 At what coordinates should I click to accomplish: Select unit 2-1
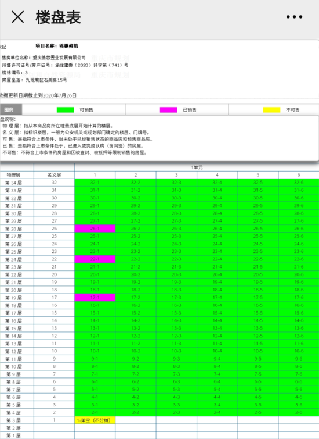95,412
